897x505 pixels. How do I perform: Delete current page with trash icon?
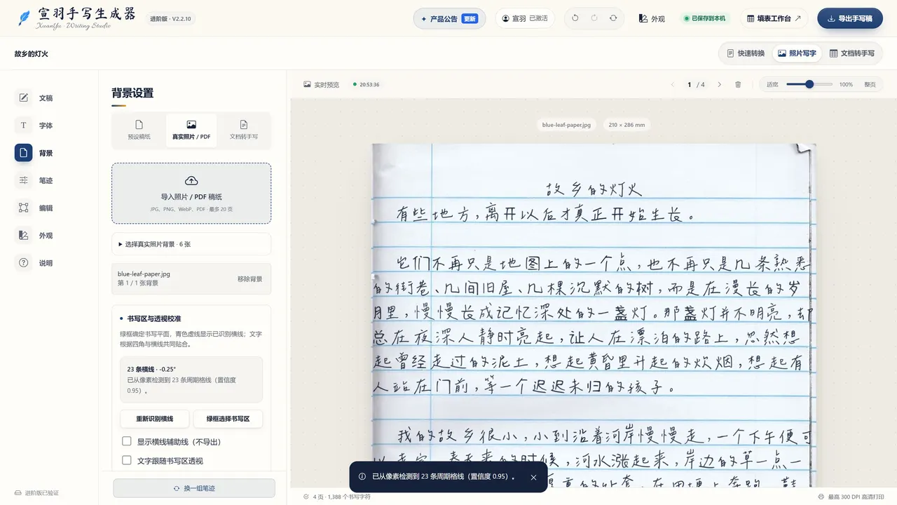(x=738, y=84)
